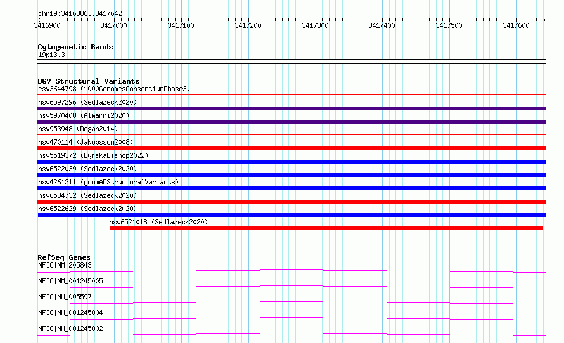Click the purple nsv5970408 variant bar
The width and height of the screenshot is (564, 343).
[292, 122]
